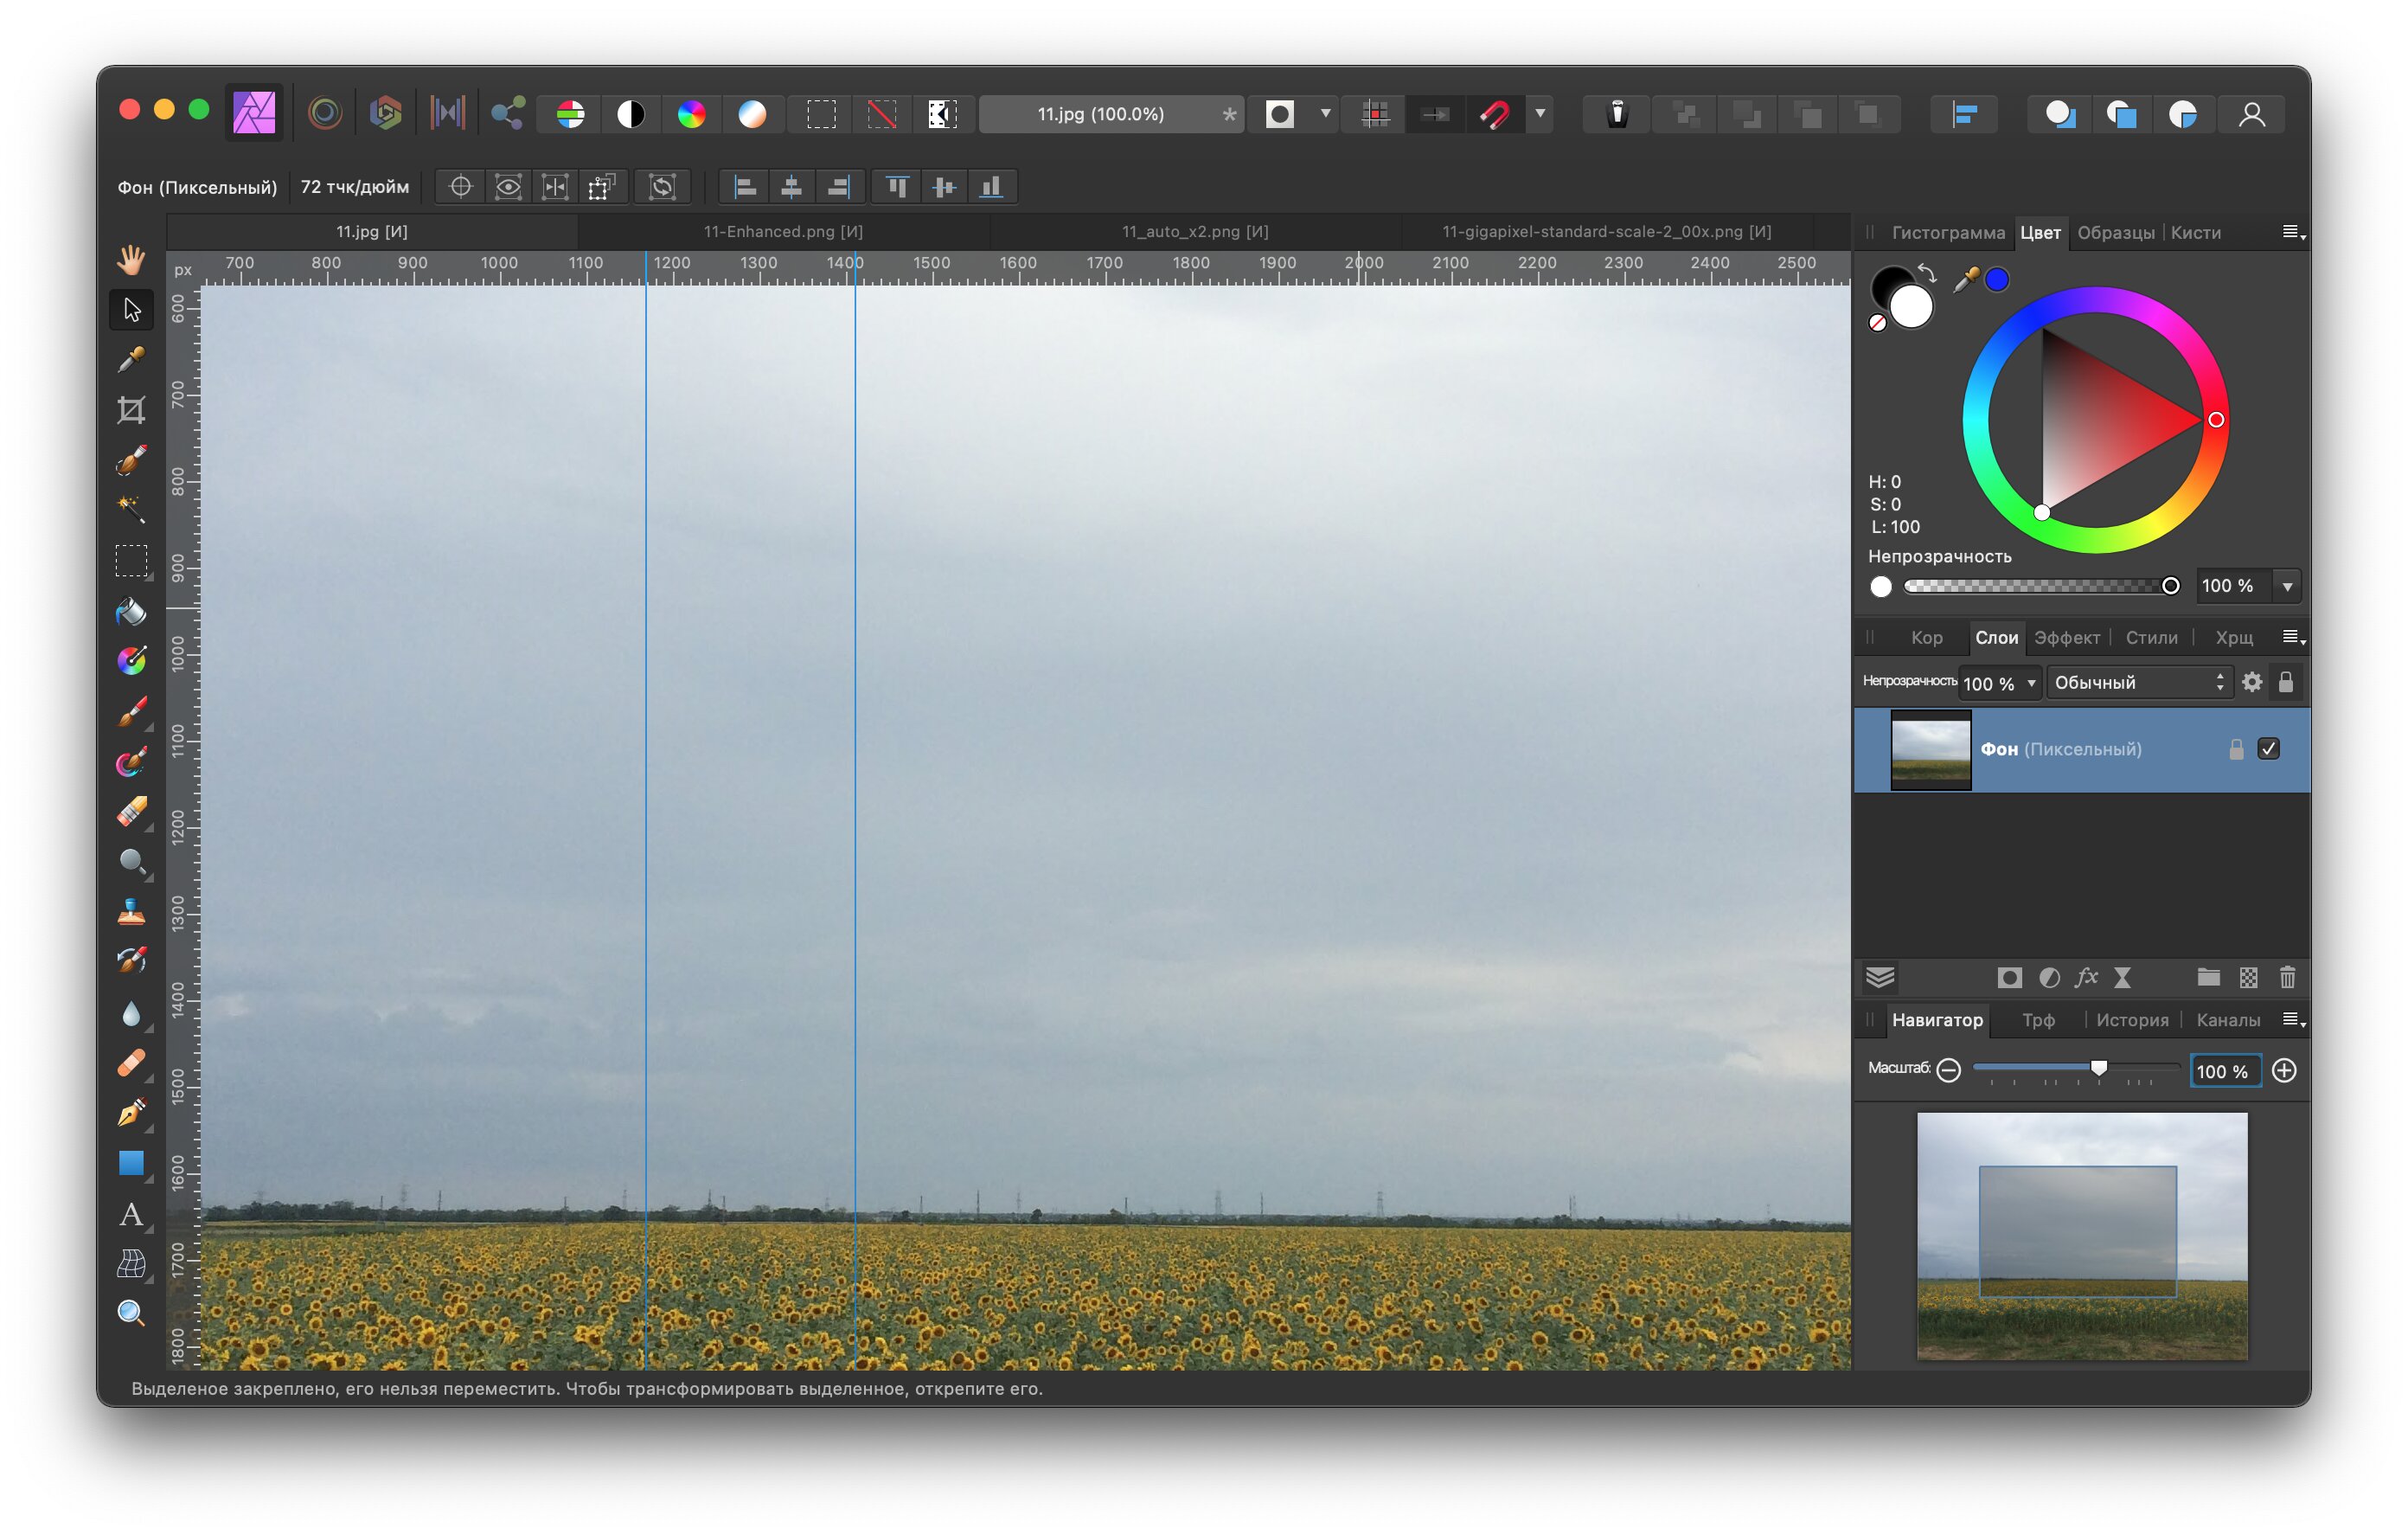
Task: Switch to the Каналы tab
Action: pos(2227,1019)
